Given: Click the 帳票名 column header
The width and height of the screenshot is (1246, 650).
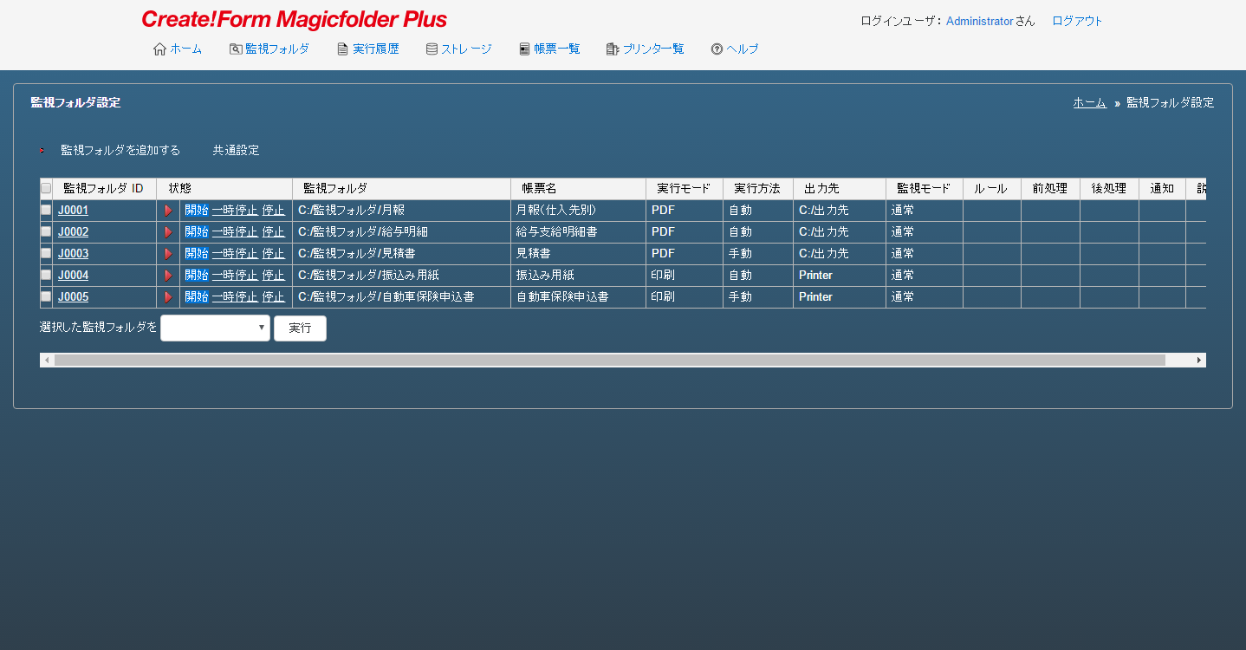Looking at the screenshot, I should [578, 189].
